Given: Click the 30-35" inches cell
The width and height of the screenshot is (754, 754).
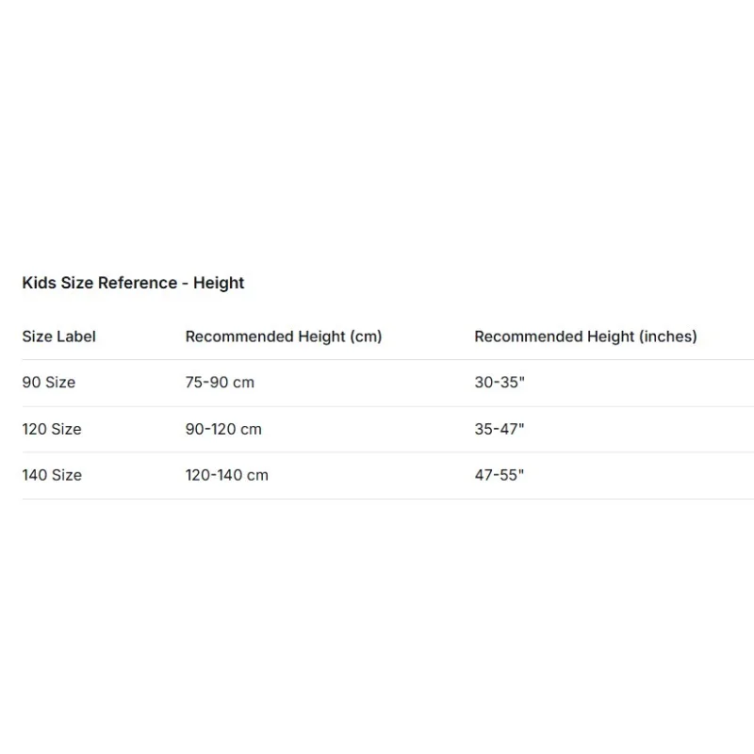Looking at the screenshot, I should tap(500, 383).
